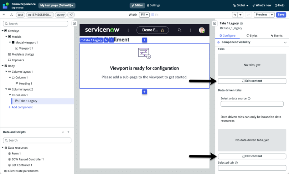
Task: Select Viewport 1 in the tree
Action: [26, 48]
